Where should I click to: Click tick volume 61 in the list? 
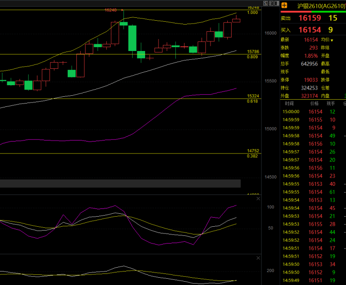(x=333, y=192)
